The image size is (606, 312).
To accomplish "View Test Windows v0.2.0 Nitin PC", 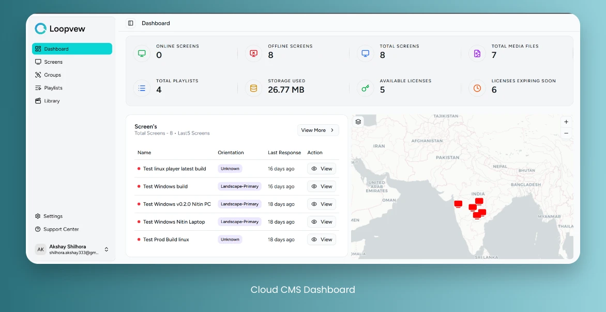I will (322, 204).
